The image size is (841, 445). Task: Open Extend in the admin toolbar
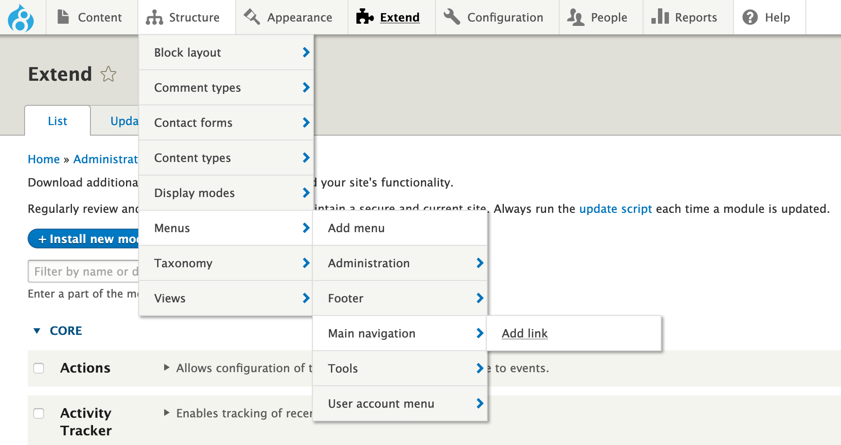pyautogui.click(x=392, y=17)
